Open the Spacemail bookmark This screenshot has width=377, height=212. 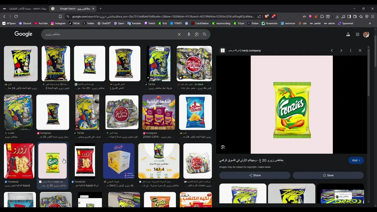coord(345,23)
